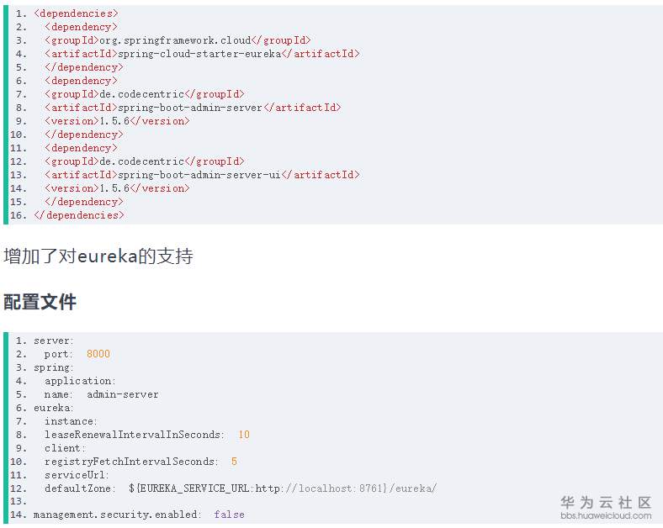Click the eureka key in YAML config

point(53,408)
